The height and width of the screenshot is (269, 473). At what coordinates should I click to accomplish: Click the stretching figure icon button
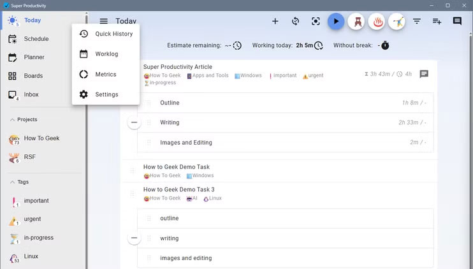tap(398, 22)
